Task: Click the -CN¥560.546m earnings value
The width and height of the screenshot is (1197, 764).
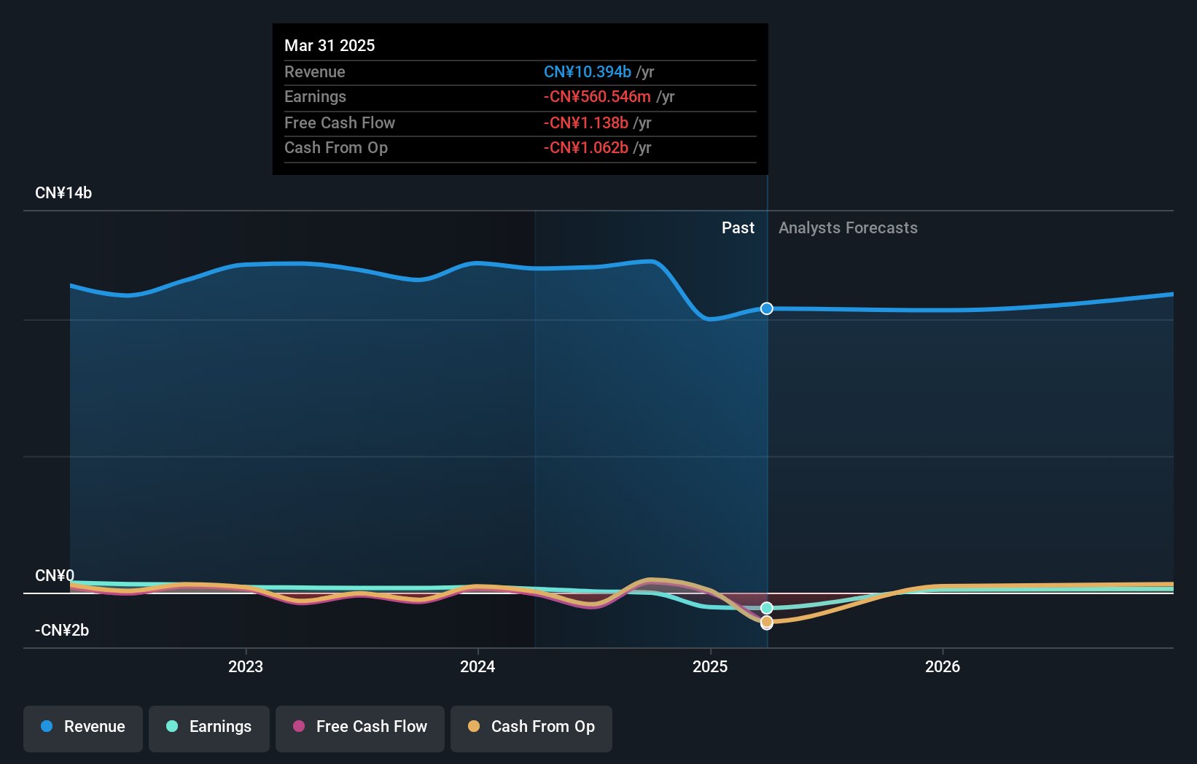Action: [597, 97]
